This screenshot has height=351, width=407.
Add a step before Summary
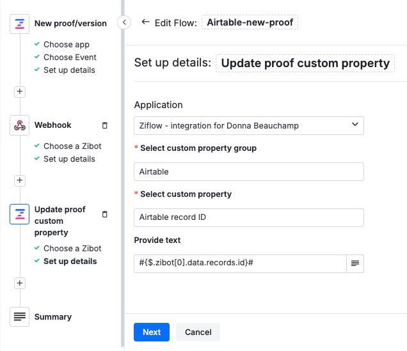coord(20,283)
